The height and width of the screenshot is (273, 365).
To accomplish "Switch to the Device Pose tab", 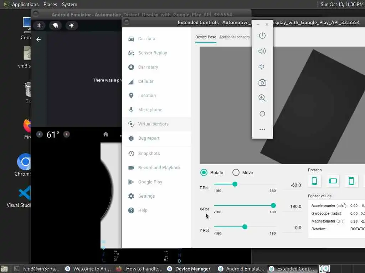I will pos(206,37).
